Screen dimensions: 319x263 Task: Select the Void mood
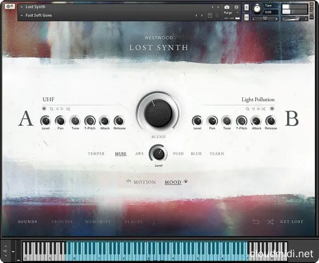(x=178, y=154)
